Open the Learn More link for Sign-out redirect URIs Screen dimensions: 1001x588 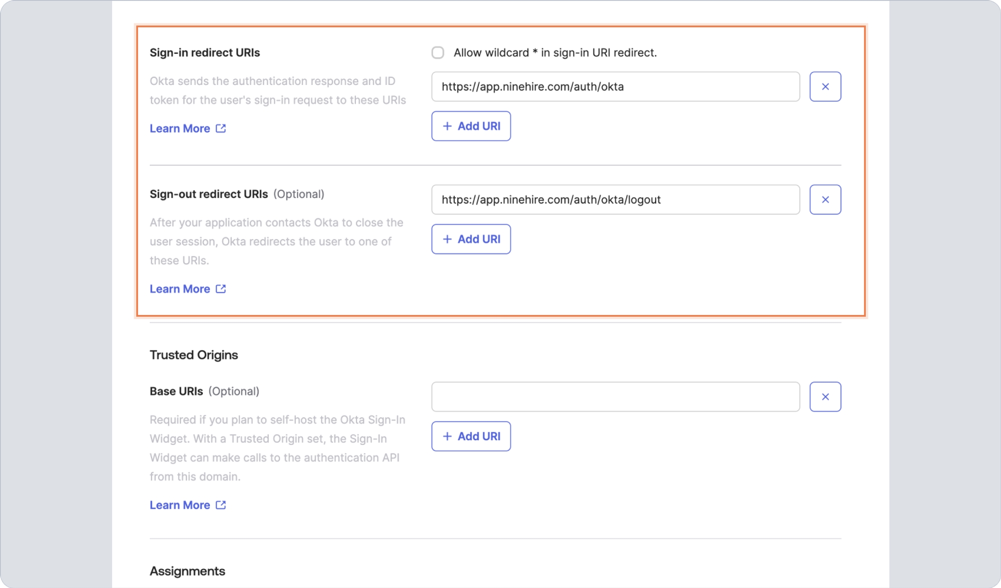pyautogui.click(x=180, y=289)
